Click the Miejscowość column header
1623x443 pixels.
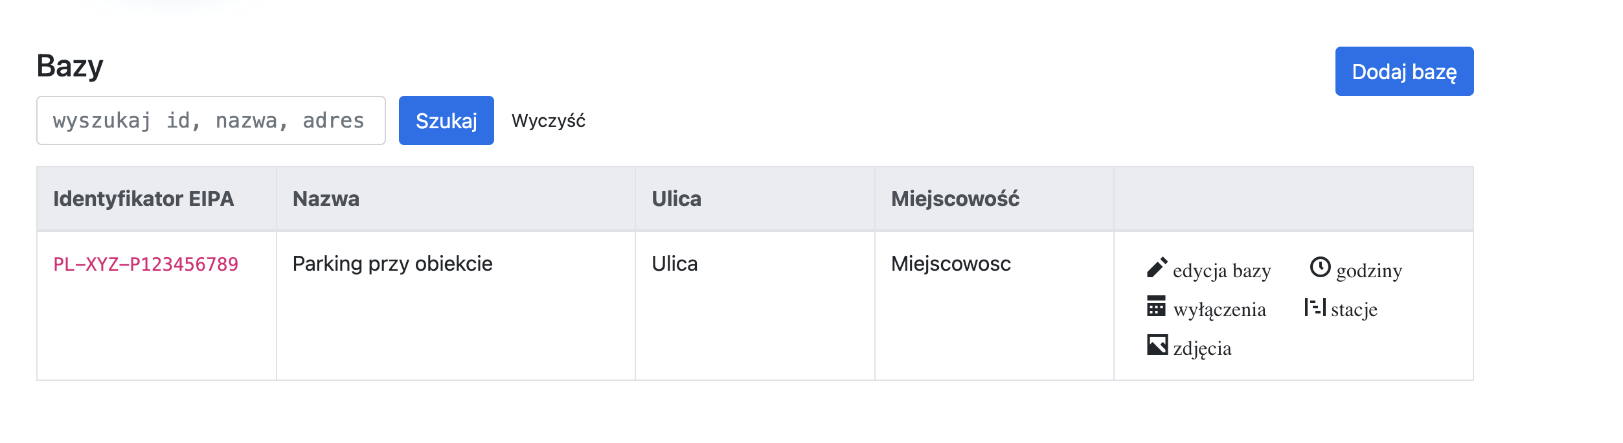(955, 199)
